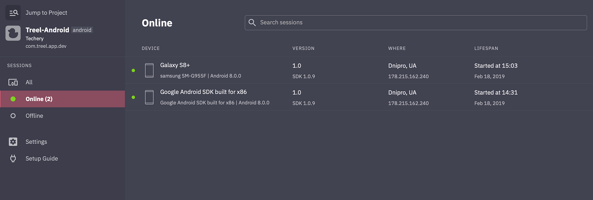Click 178.215.162.240 in Google Android SDK row
The height and width of the screenshot is (200, 593).
tap(408, 103)
